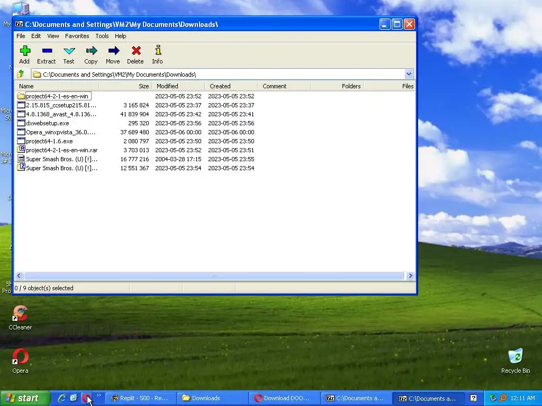The height and width of the screenshot is (406, 542).
Task: Open the Edit menu
Action: pyautogui.click(x=36, y=36)
